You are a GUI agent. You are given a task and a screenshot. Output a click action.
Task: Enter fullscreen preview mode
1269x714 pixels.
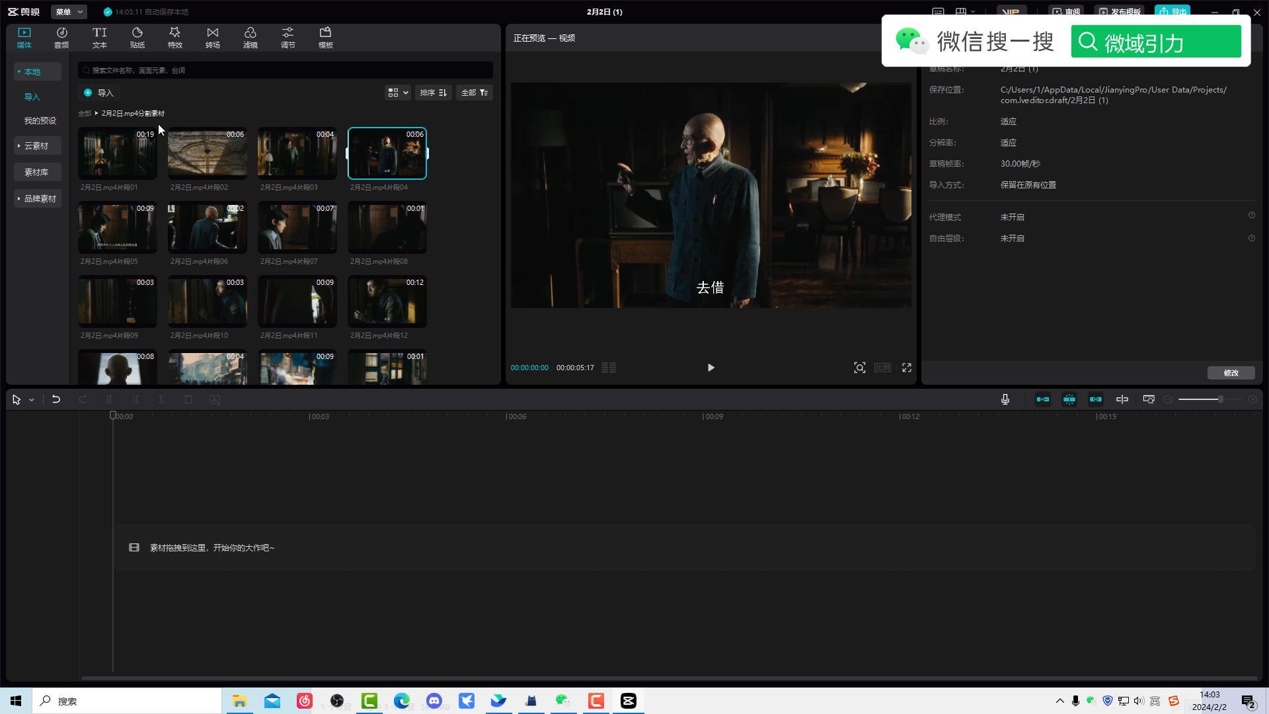click(x=907, y=368)
